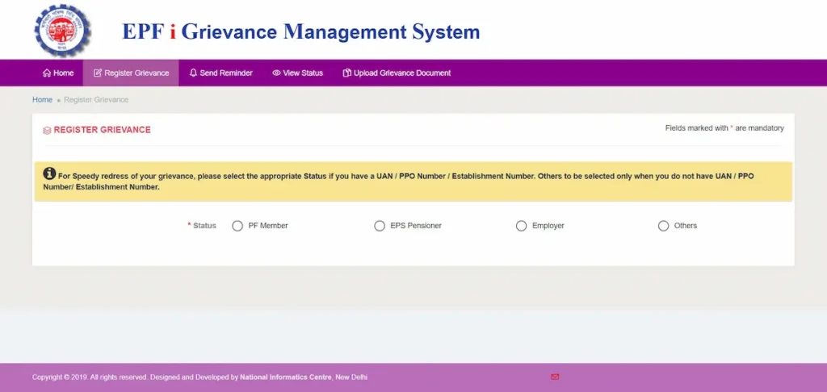Click the eye icon beside View Status
Viewport: 827px width, 392px height.
pyautogui.click(x=276, y=73)
